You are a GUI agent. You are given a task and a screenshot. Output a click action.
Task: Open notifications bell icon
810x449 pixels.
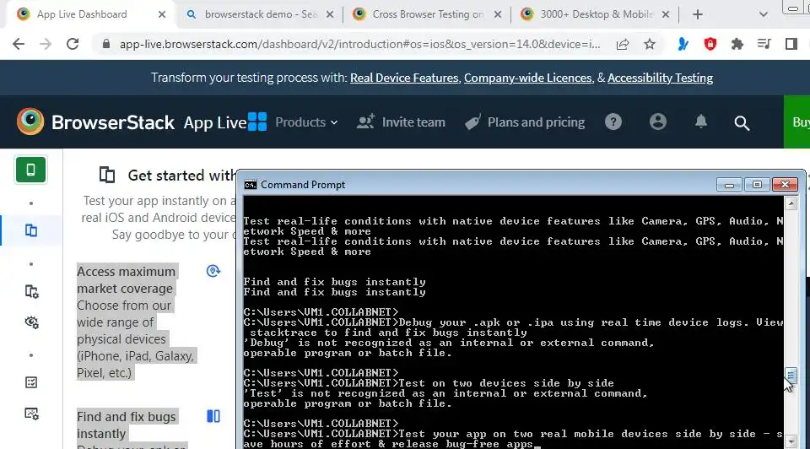(701, 122)
